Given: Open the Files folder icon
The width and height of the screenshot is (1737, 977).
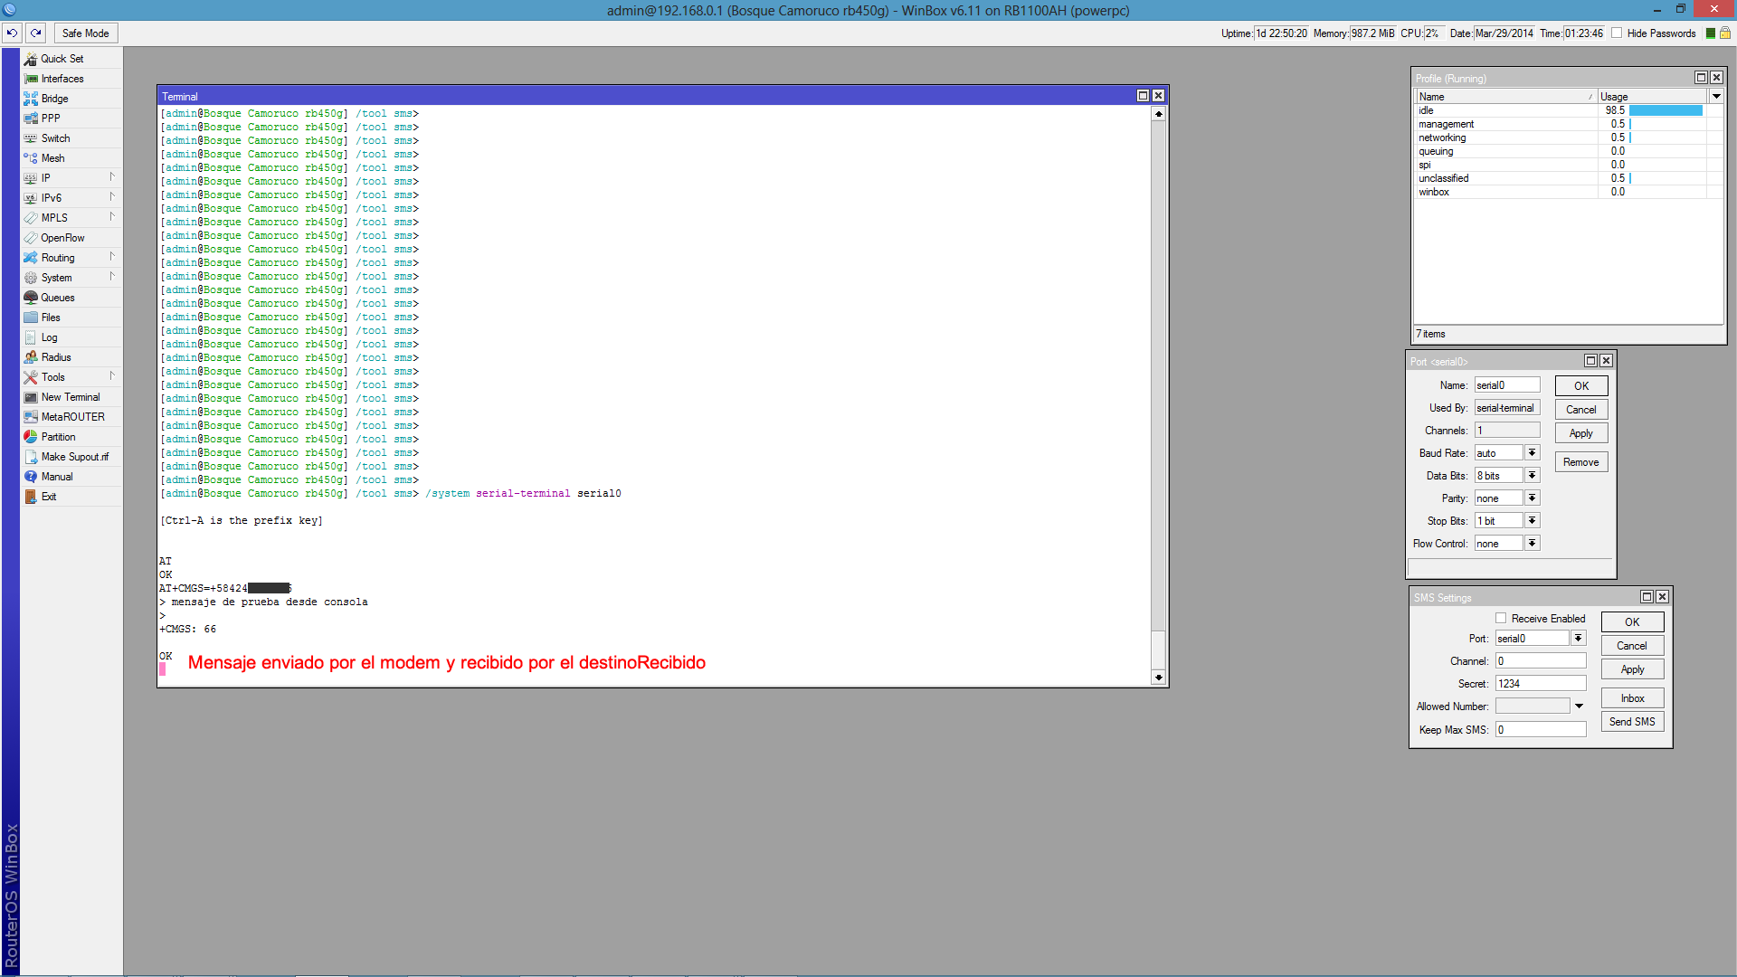Looking at the screenshot, I should tap(31, 318).
